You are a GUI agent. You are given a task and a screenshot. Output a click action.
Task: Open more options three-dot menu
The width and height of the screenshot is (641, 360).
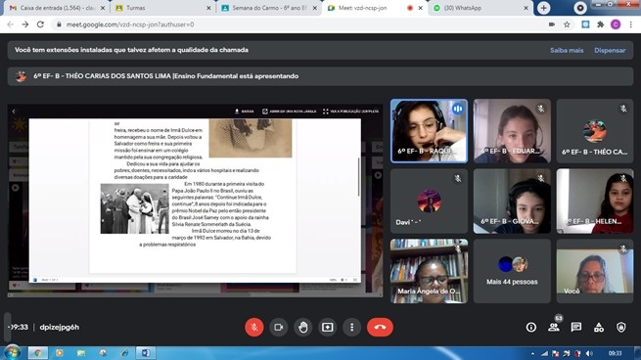(x=351, y=328)
